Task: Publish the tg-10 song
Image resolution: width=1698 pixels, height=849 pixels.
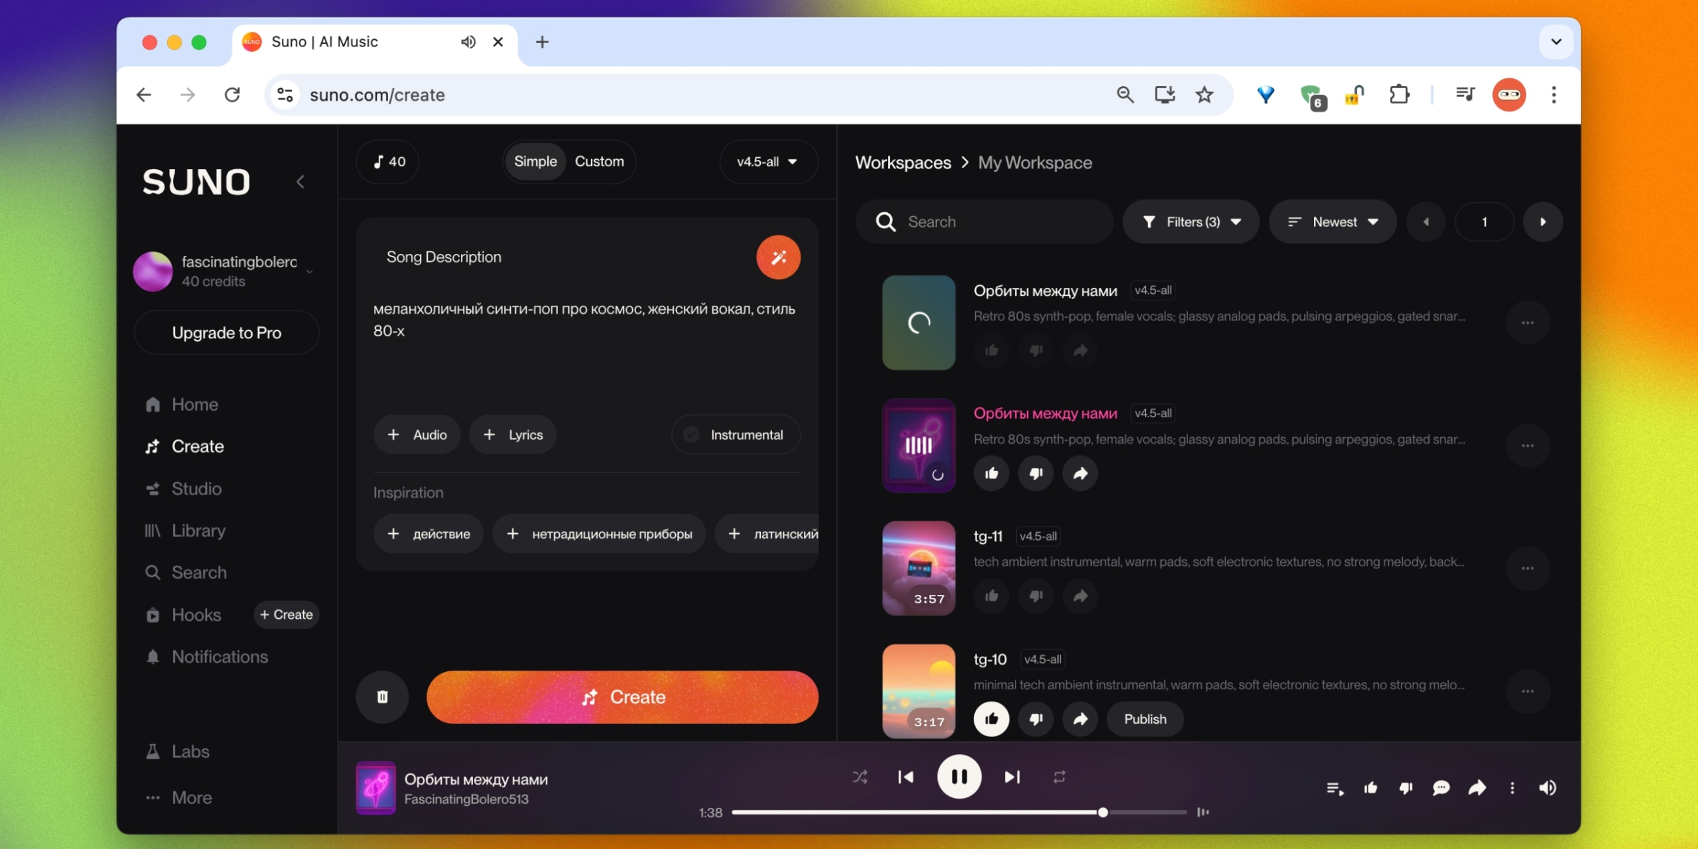Action: pyautogui.click(x=1145, y=719)
